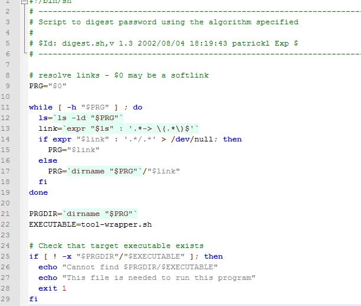Collapse the comment block fold marker
The height and width of the screenshot is (306, 361).
point(24,2)
